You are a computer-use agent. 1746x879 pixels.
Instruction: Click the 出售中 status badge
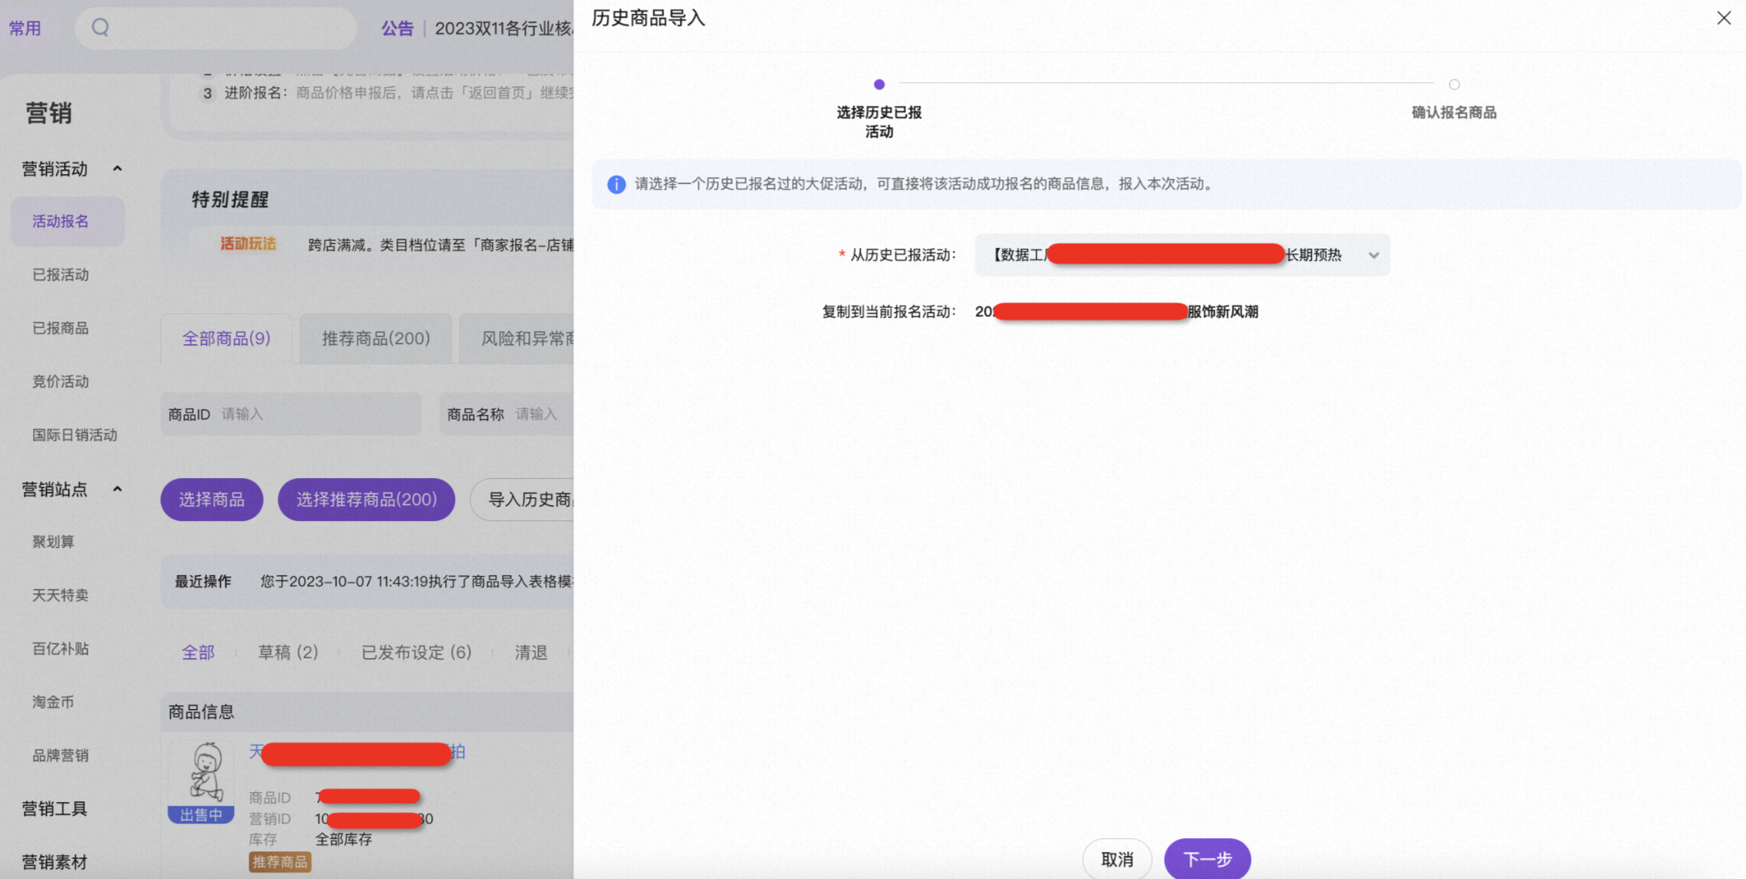click(201, 815)
